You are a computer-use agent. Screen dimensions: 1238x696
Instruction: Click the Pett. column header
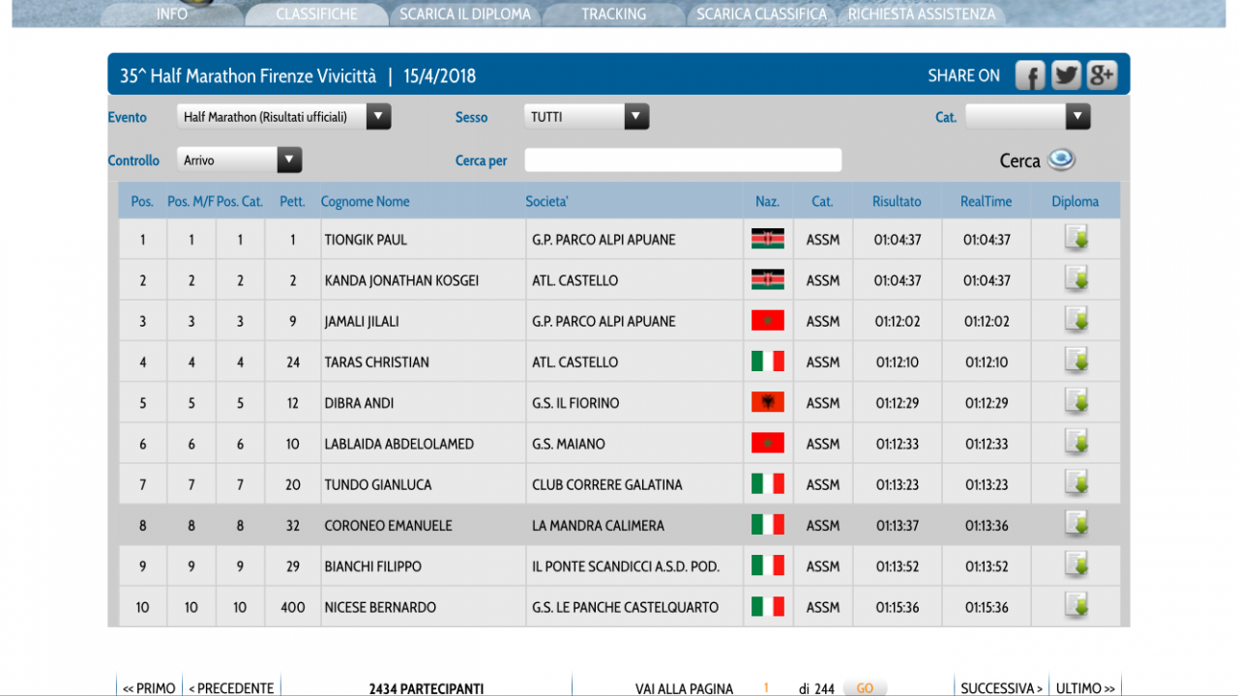point(292,201)
